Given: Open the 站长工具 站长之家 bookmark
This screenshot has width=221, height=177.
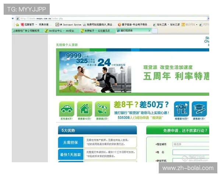Looking at the screenshot, I should pyautogui.click(x=166, y=25).
